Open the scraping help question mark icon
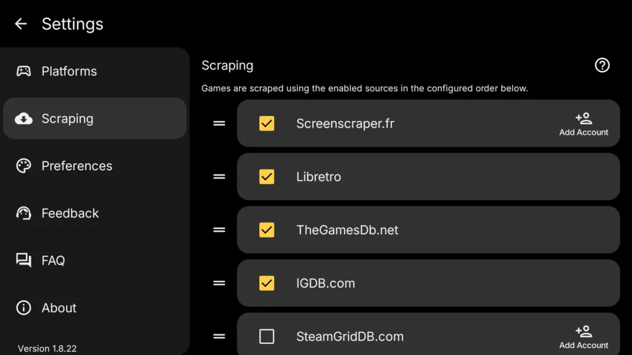This screenshot has width=632, height=355. [x=602, y=65]
